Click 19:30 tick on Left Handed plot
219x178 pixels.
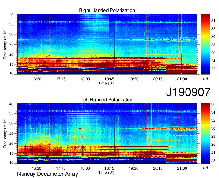(x=134, y=168)
